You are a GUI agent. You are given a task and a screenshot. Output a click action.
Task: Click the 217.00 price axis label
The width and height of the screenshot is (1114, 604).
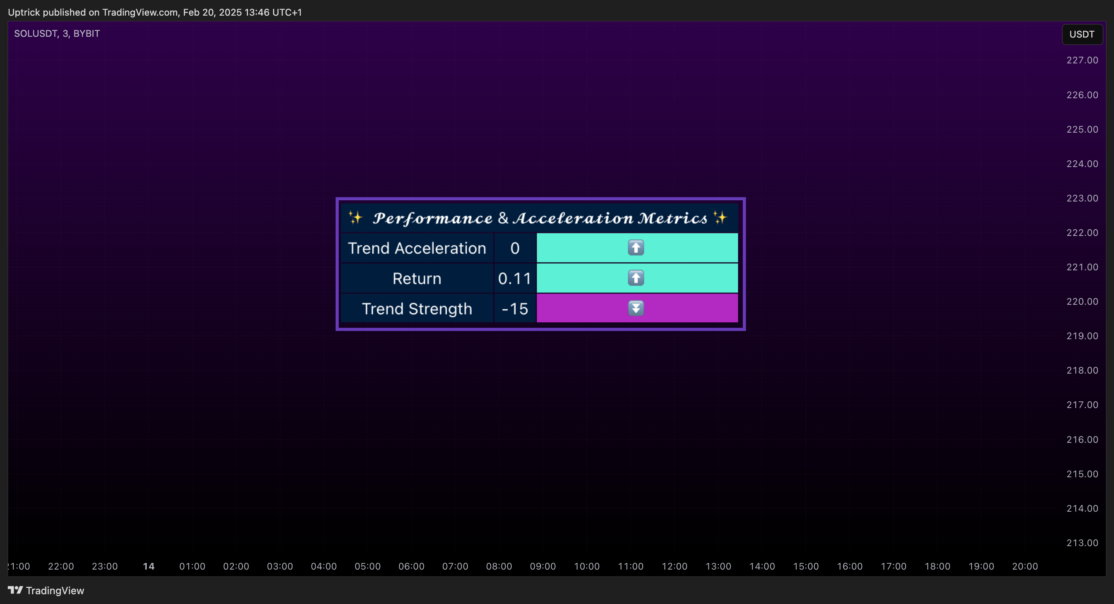point(1082,404)
